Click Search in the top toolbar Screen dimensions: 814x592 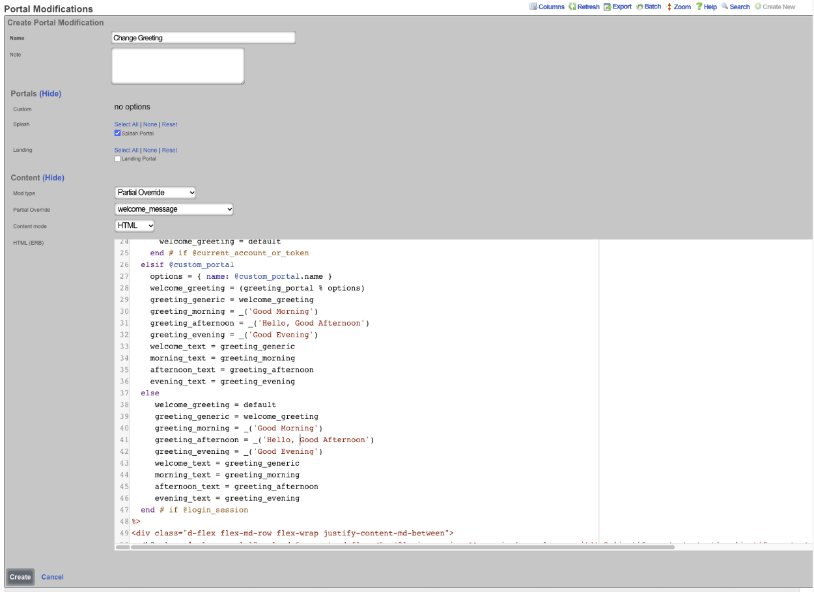[736, 7]
